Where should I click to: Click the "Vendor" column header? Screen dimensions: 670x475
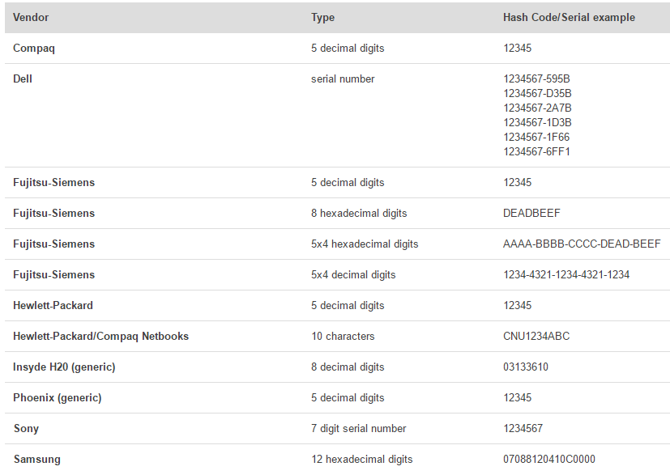point(31,18)
